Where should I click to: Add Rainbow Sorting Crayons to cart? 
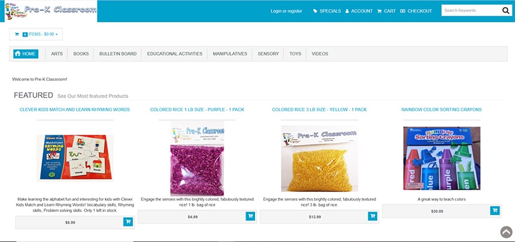pyautogui.click(x=495, y=211)
